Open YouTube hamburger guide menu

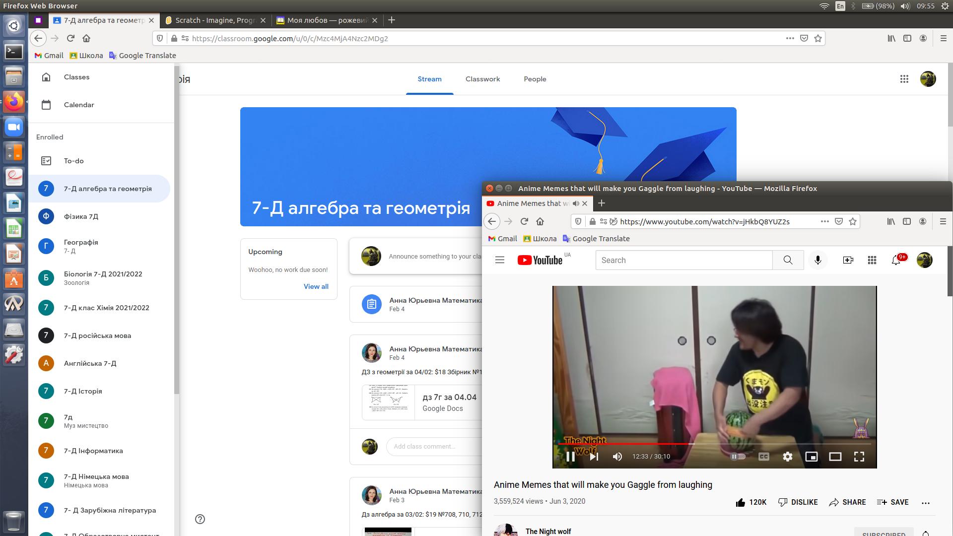pyautogui.click(x=499, y=260)
